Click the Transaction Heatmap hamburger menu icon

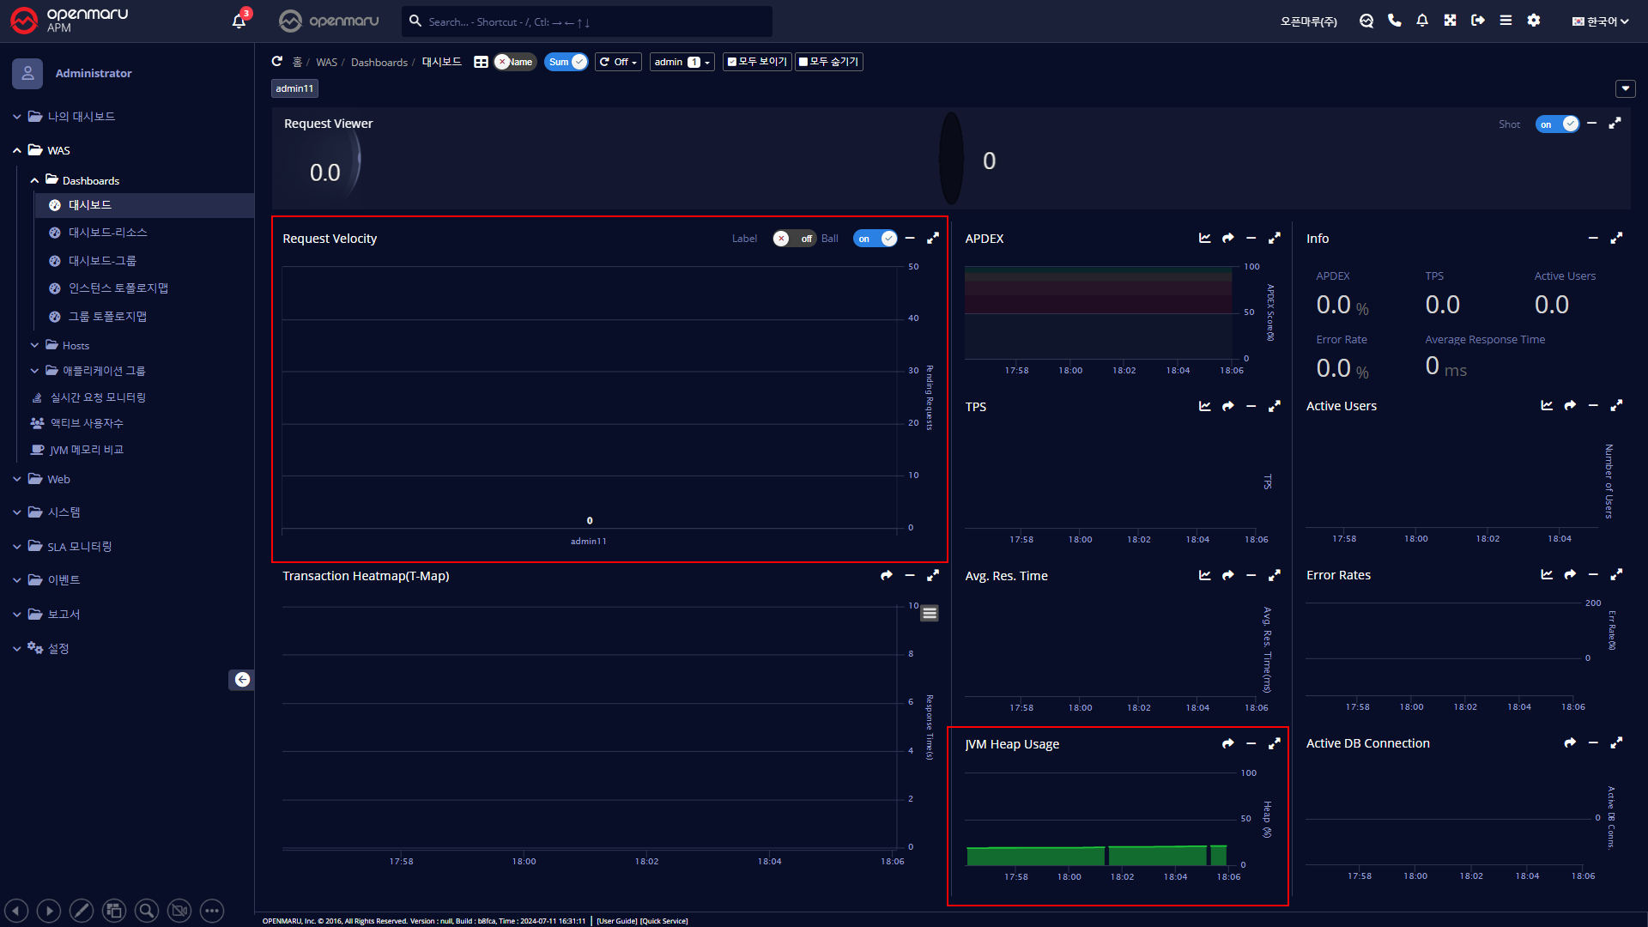tap(930, 613)
